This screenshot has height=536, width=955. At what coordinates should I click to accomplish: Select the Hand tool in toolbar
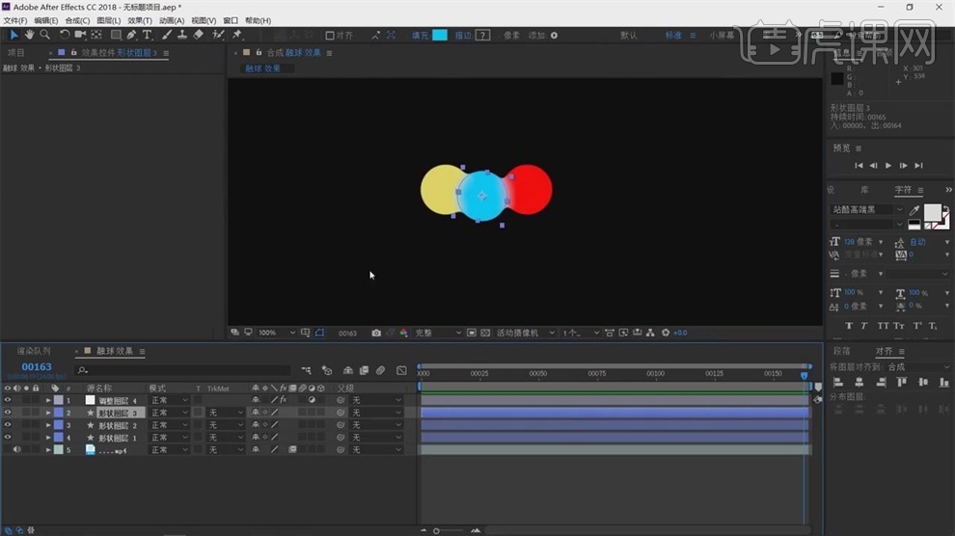click(x=29, y=35)
